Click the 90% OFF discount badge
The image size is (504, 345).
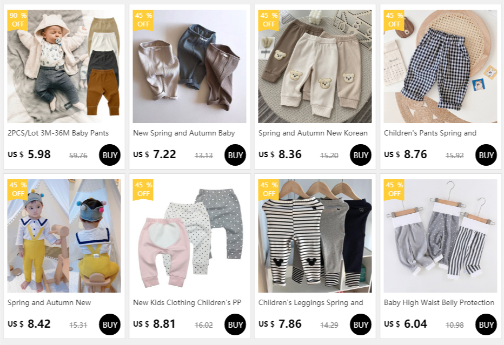pos(18,20)
